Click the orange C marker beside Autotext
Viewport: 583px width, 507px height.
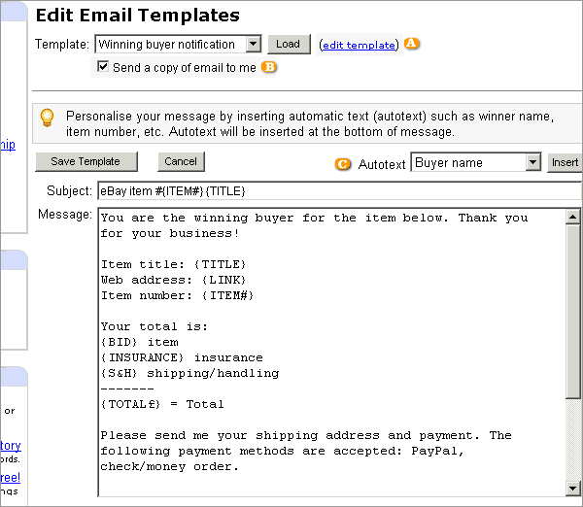(x=343, y=163)
